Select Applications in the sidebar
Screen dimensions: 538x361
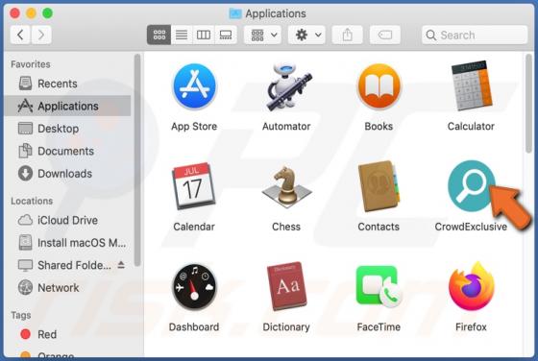[67, 106]
